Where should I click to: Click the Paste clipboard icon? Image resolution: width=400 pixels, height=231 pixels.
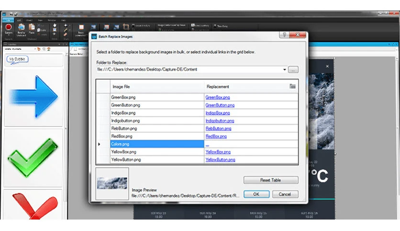32,27
